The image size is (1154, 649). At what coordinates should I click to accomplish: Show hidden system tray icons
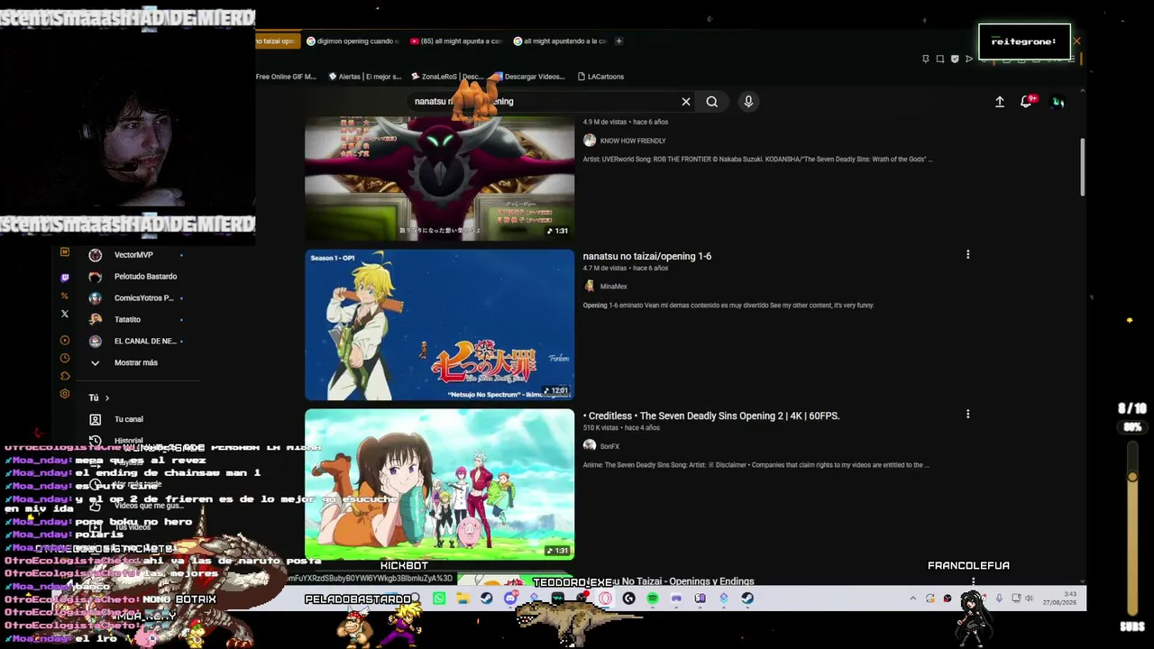(912, 599)
